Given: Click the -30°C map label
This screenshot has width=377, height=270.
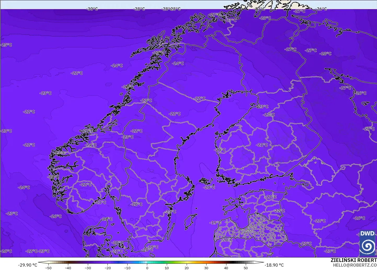Looking at the screenshot, I should 92,9.
